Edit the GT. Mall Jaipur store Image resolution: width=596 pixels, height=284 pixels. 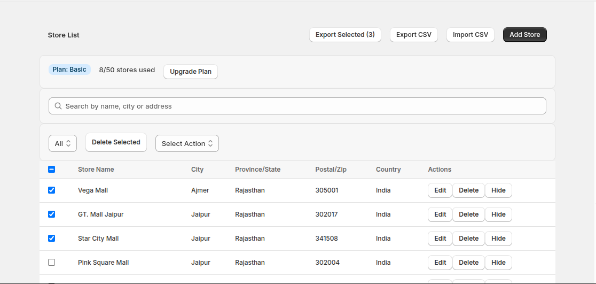click(x=440, y=214)
